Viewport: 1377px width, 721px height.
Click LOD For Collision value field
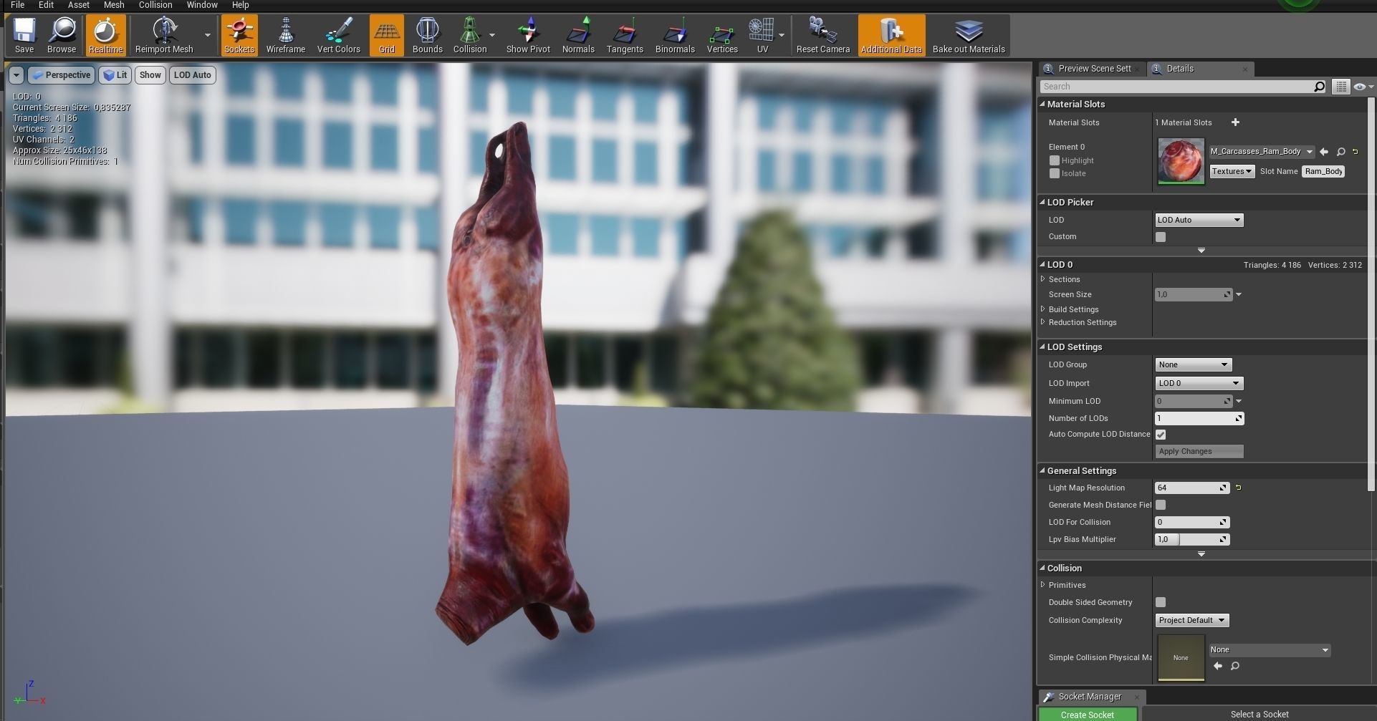point(1192,522)
